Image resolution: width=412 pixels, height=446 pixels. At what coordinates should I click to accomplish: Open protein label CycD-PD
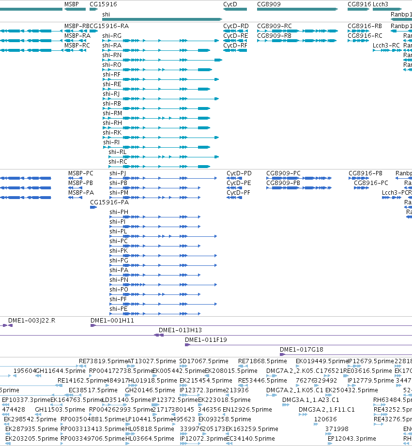[239, 173]
